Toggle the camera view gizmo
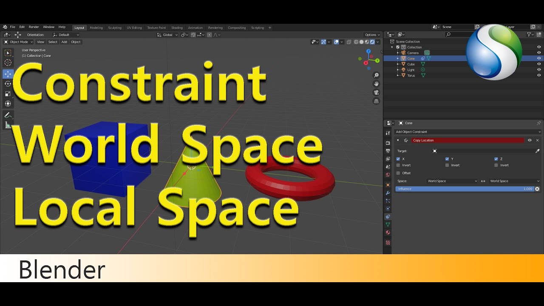 (x=376, y=93)
